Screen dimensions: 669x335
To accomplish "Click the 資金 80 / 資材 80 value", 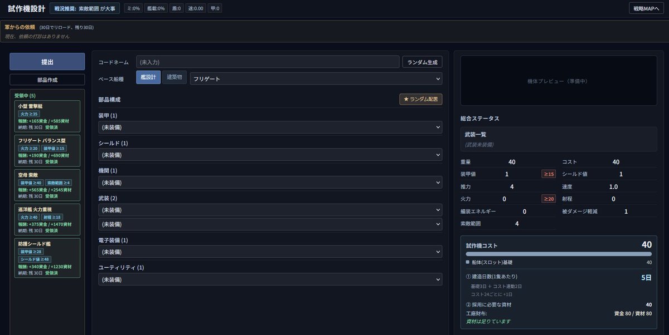I will coord(633,313).
